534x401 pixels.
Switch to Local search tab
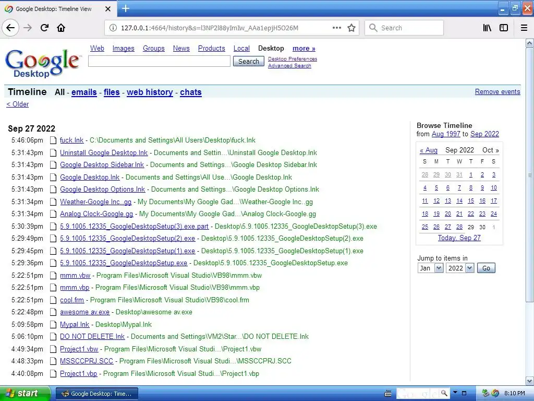(241, 49)
